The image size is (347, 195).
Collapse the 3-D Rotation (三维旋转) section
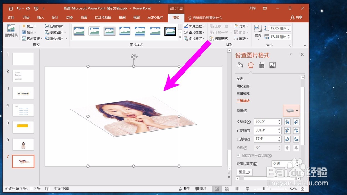tap(243, 101)
